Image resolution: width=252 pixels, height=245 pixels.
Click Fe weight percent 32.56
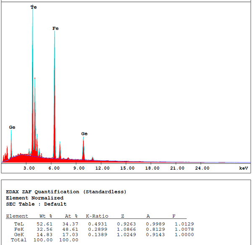click(x=45, y=229)
